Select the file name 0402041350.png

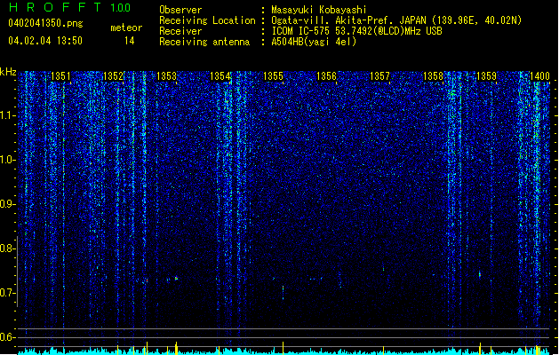click(45, 24)
